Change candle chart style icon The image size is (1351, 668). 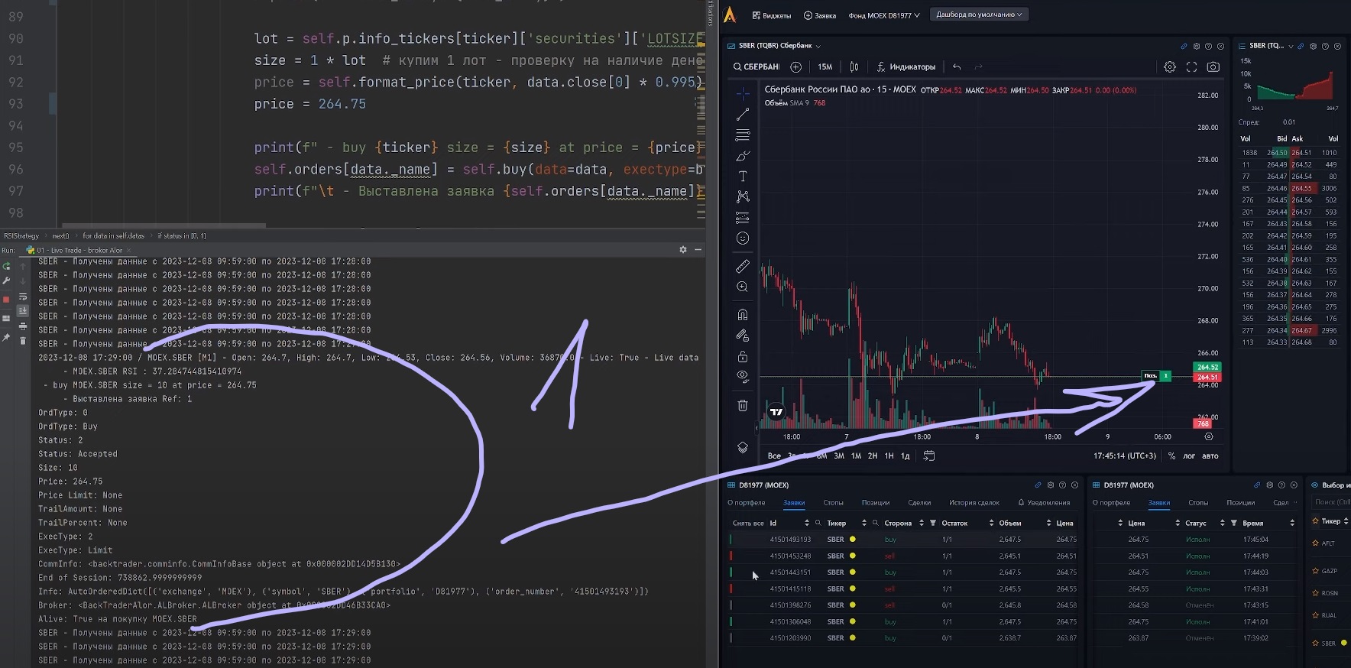point(854,66)
